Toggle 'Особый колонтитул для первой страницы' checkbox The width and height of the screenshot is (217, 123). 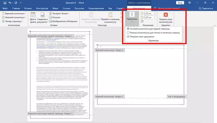(x=128, y=29)
